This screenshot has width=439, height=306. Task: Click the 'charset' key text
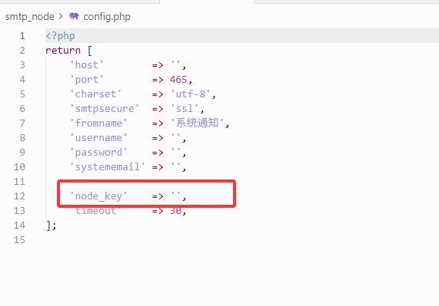(x=96, y=94)
